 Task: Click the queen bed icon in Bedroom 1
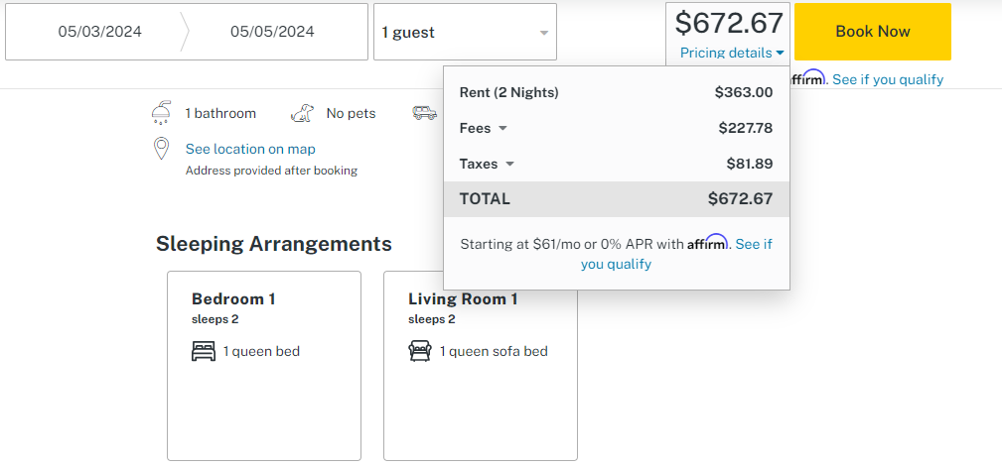pyautogui.click(x=203, y=351)
